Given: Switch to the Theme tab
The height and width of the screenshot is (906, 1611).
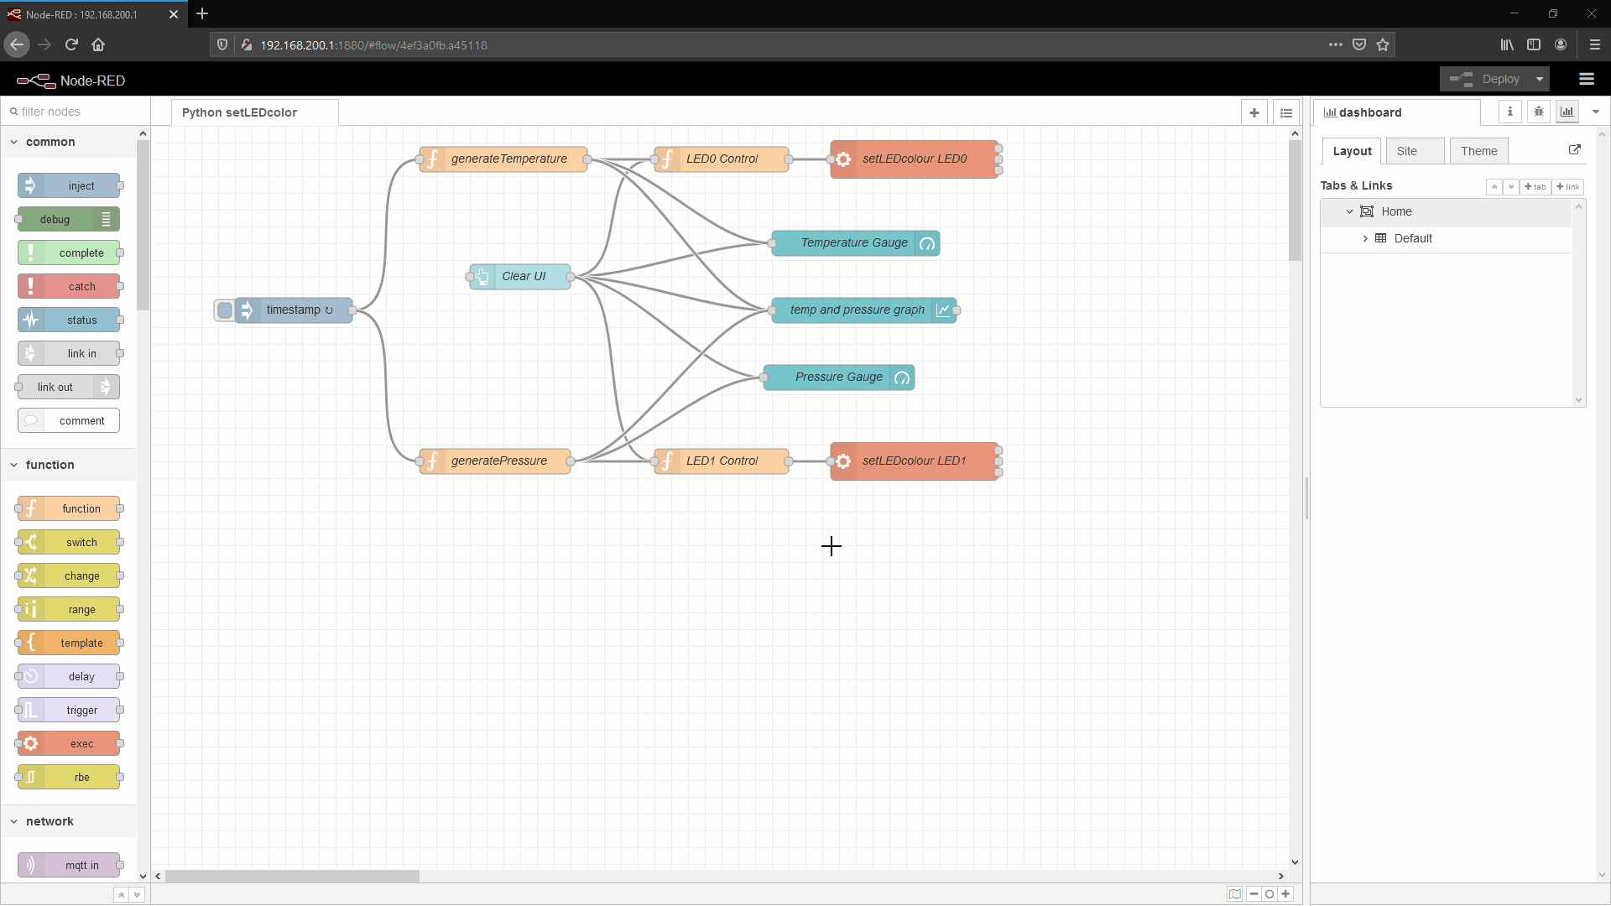Looking at the screenshot, I should [1478, 151].
